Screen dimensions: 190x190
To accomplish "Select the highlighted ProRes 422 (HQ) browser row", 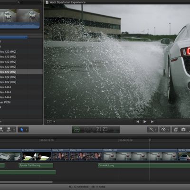I will click(21, 72).
